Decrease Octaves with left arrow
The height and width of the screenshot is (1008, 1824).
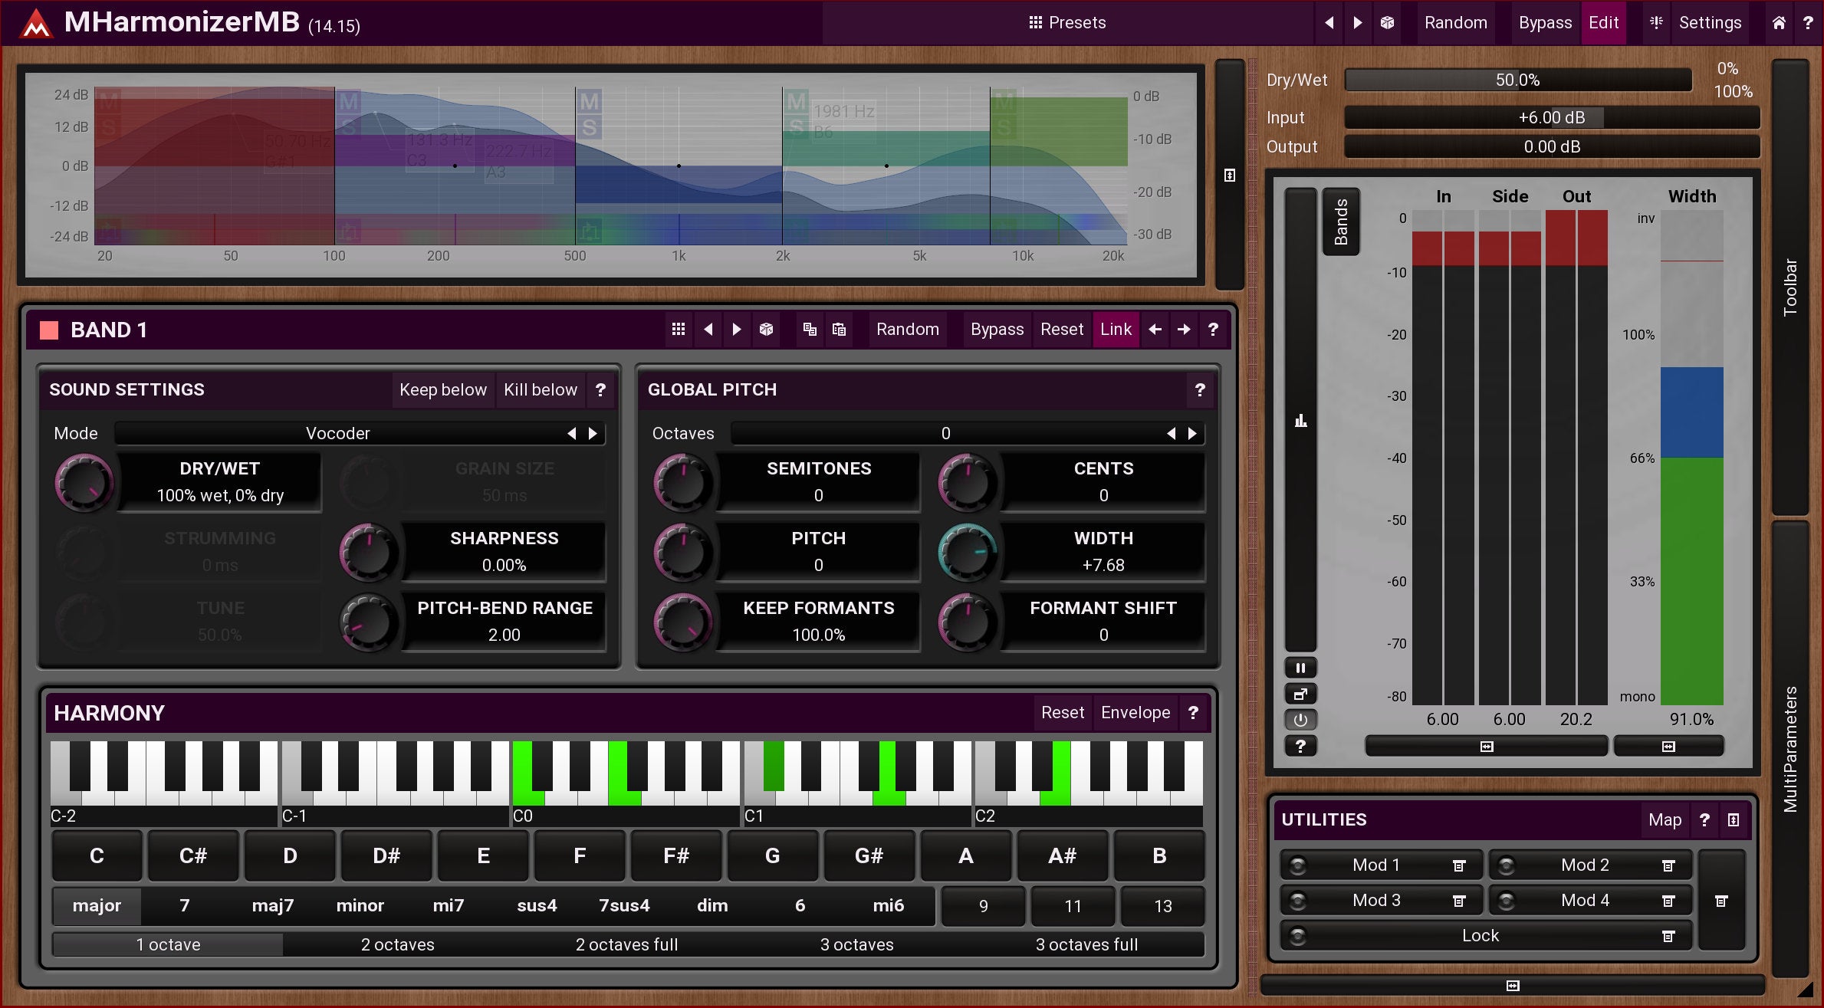click(x=1171, y=434)
